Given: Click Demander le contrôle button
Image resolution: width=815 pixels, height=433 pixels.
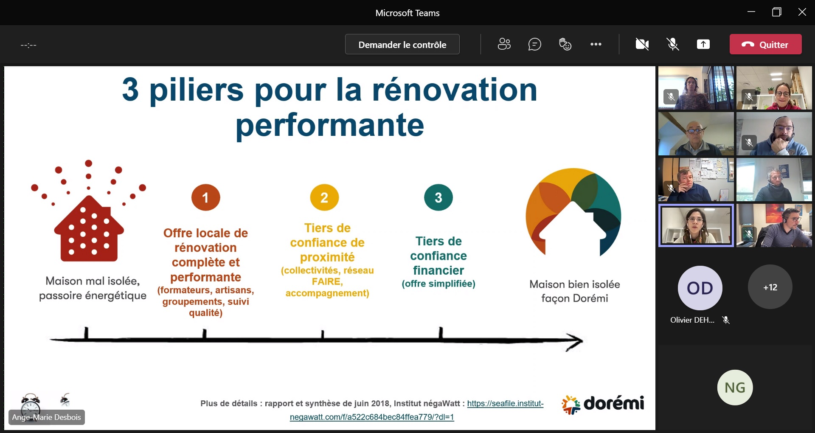Looking at the screenshot, I should tap(402, 44).
